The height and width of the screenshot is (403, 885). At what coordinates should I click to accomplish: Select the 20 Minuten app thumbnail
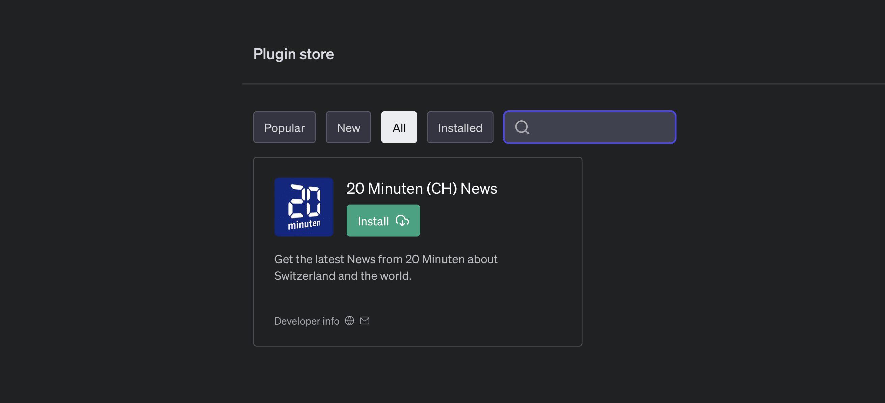[x=304, y=207]
